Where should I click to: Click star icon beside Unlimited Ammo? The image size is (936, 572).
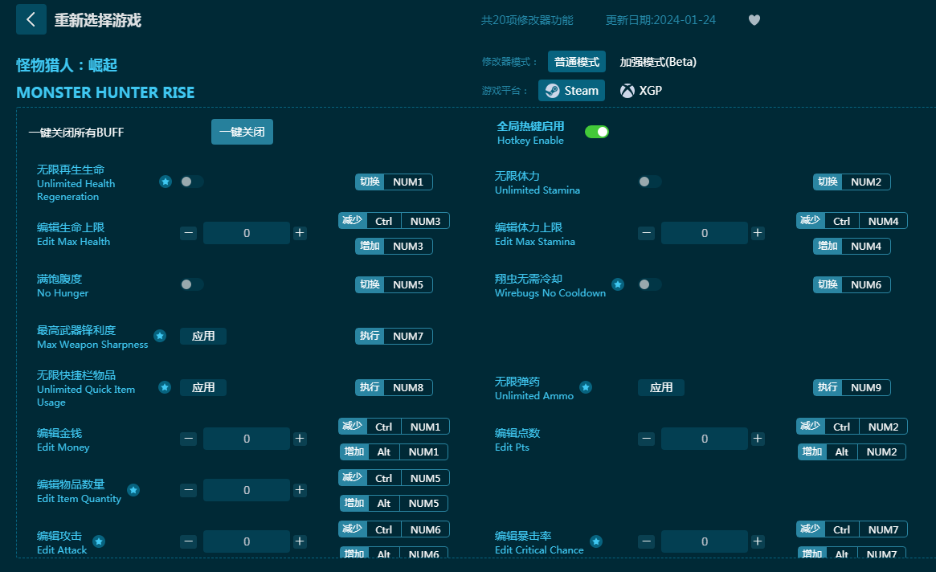point(586,387)
